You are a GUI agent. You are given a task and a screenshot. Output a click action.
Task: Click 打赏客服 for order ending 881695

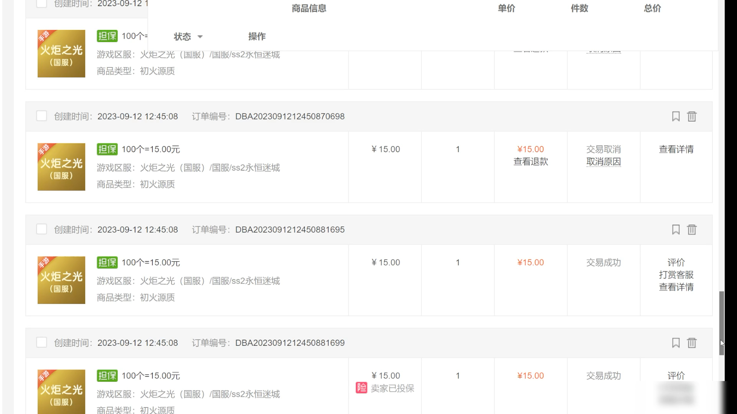(x=676, y=274)
